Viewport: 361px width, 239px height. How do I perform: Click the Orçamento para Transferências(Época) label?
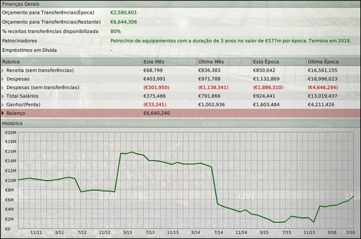pos(48,12)
